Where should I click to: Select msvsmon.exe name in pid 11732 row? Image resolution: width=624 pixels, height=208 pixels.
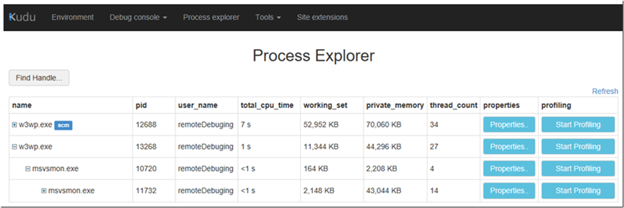click(x=71, y=191)
